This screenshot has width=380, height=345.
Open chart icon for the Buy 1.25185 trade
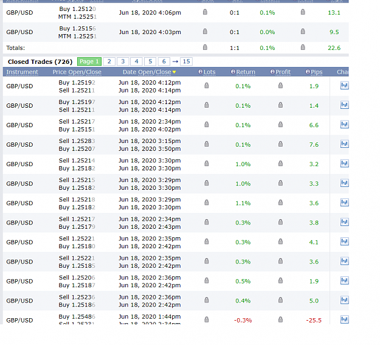pyautogui.click(x=344, y=261)
